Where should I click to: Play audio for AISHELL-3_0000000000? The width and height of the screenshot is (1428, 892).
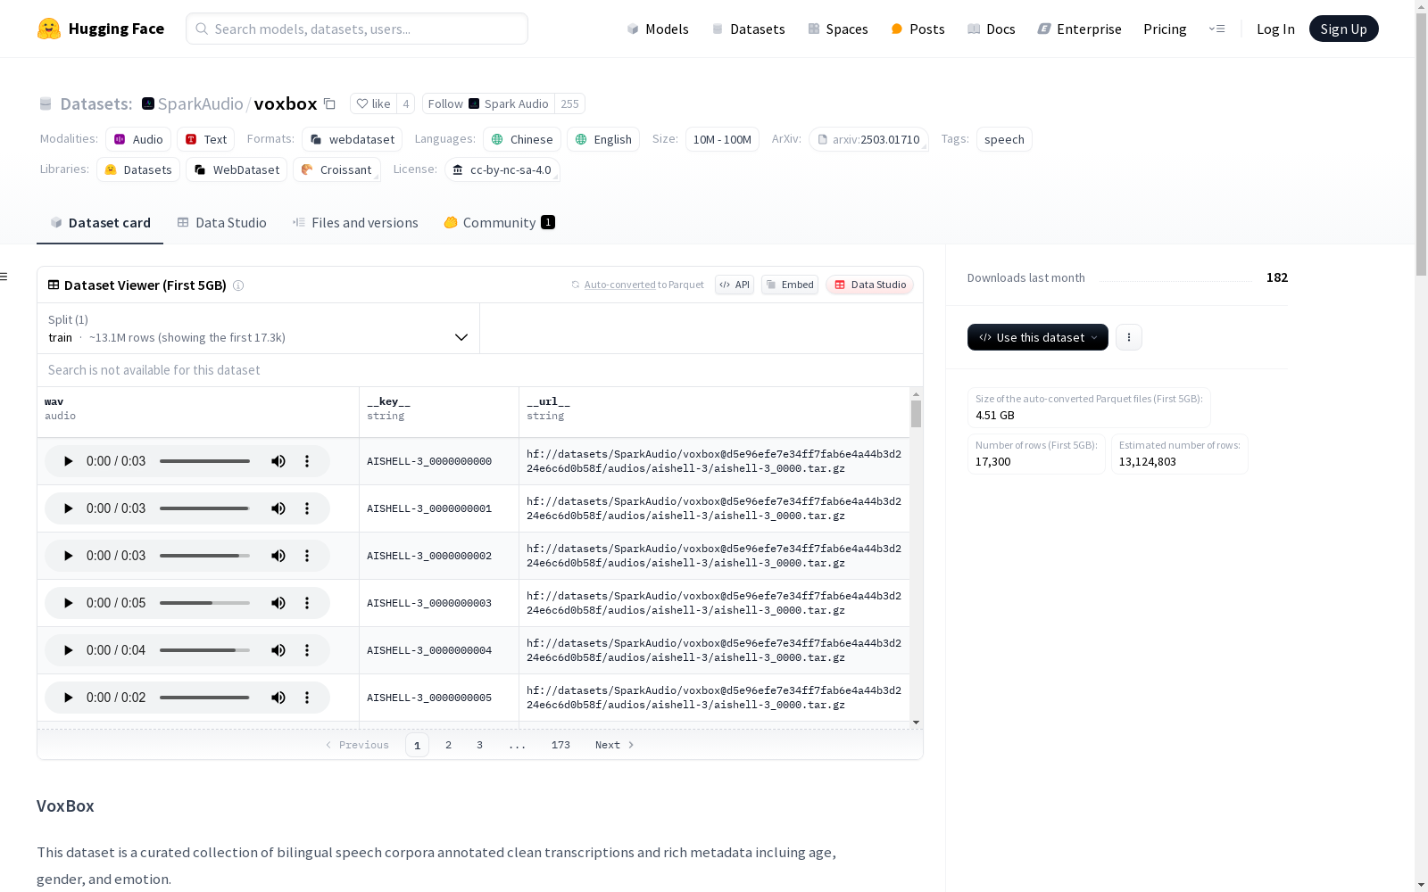click(68, 461)
